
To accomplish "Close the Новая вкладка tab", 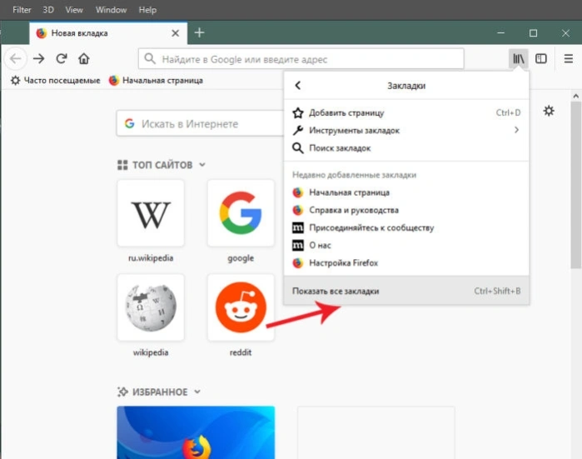I will click(175, 33).
